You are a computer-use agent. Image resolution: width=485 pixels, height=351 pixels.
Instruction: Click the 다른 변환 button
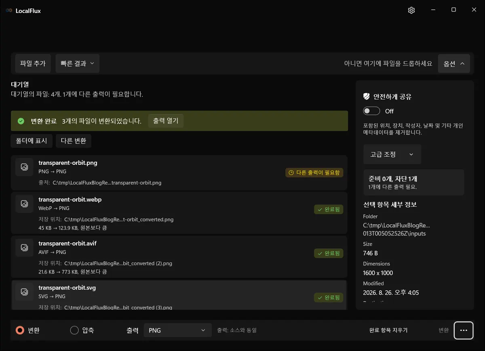tap(74, 141)
